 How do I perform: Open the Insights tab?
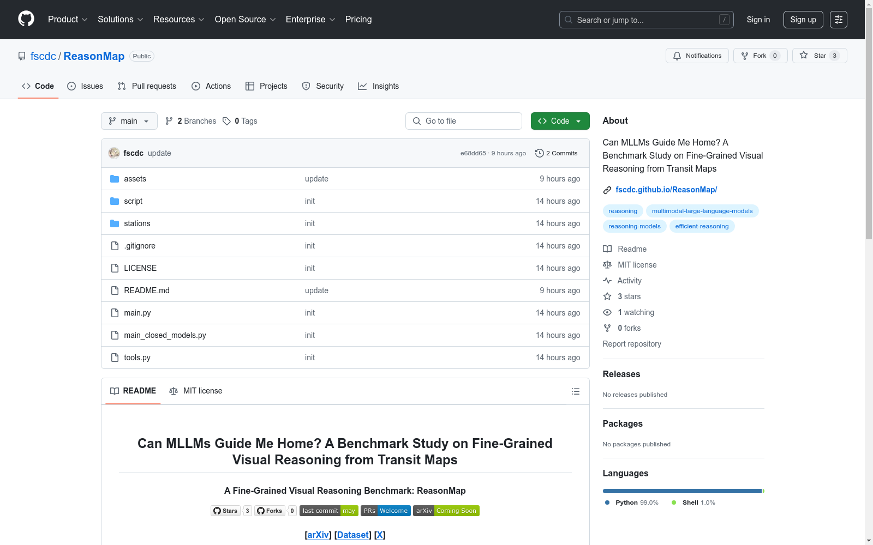(x=379, y=86)
